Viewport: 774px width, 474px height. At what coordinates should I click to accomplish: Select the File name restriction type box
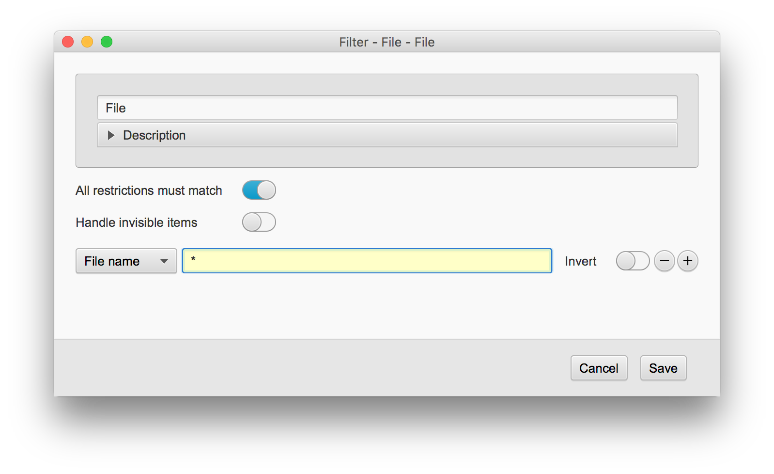coord(126,261)
